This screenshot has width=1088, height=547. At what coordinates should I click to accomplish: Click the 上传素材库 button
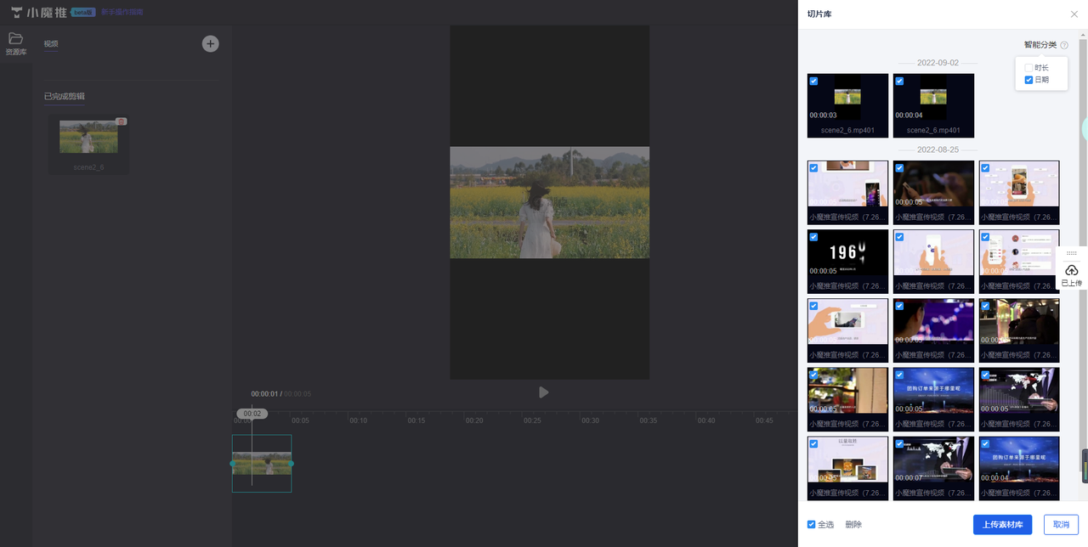pos(1002,525)
